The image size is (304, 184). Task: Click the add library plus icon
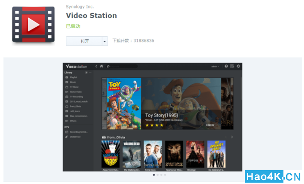(86, 72)
